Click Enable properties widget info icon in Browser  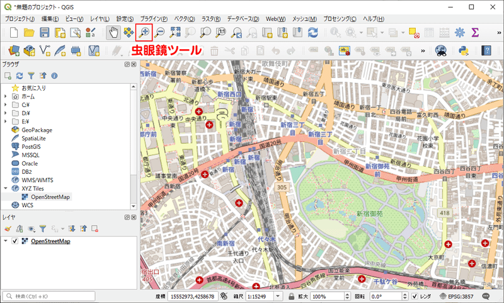point(54,76)
